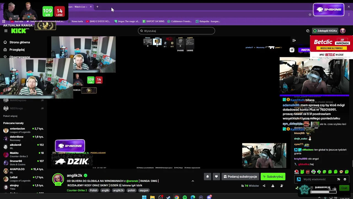Open Makito recommended channel
Viewport: 353px width, 199px height.
pyautogui.click(x=23, y=155)
